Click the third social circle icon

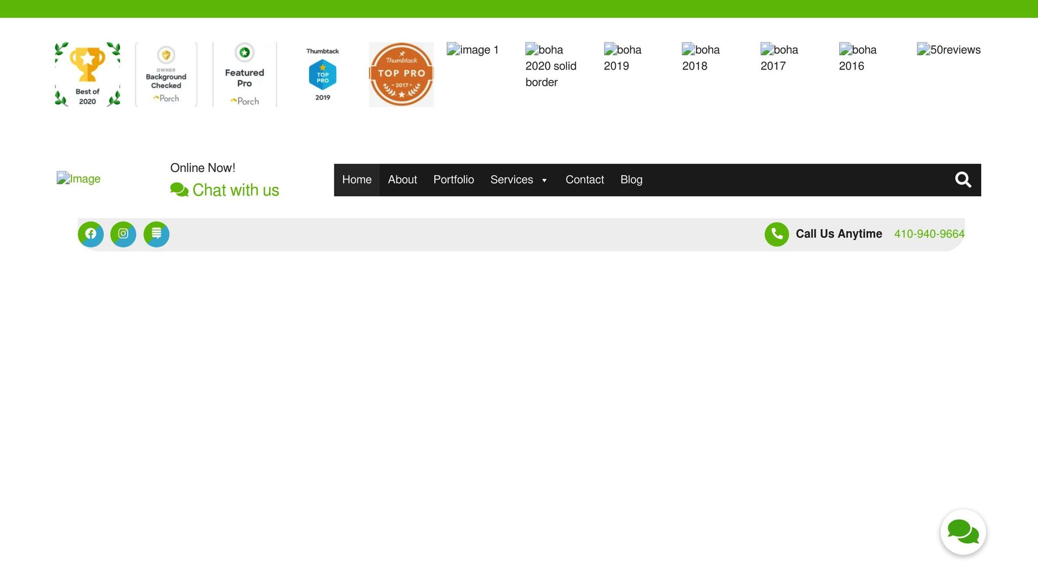[x=156, y=234]
